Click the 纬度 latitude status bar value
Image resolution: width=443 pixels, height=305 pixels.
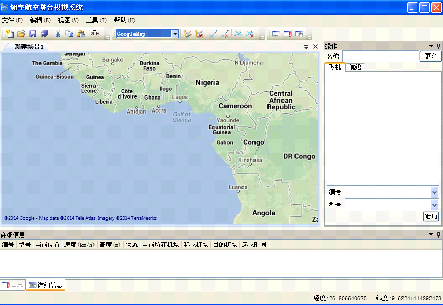pyautogui.click(x=409, y=298)
